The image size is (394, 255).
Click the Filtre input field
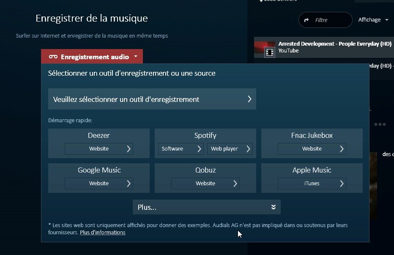tap(330, 20)
